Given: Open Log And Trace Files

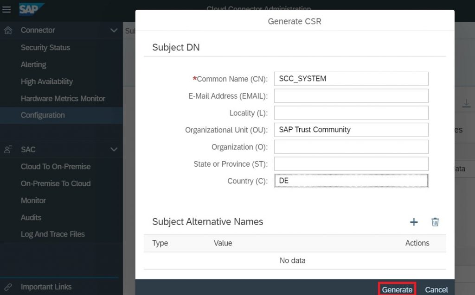Looking at the screenshot, I should click(53, 234).
